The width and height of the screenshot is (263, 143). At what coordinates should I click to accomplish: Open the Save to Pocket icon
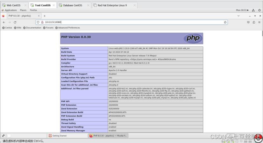click(248, 22)
